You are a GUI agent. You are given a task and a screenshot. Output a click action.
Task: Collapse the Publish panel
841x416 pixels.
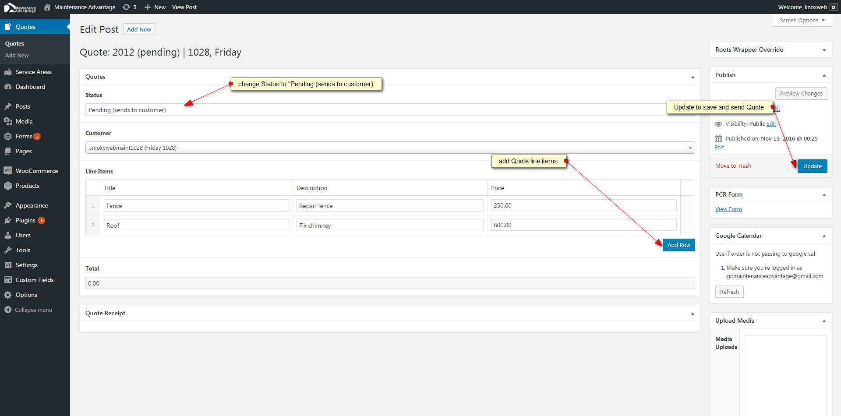point(824,75)
